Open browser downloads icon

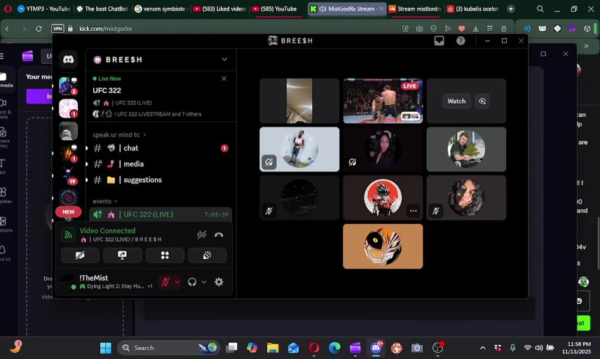click(x=476, y=29)
